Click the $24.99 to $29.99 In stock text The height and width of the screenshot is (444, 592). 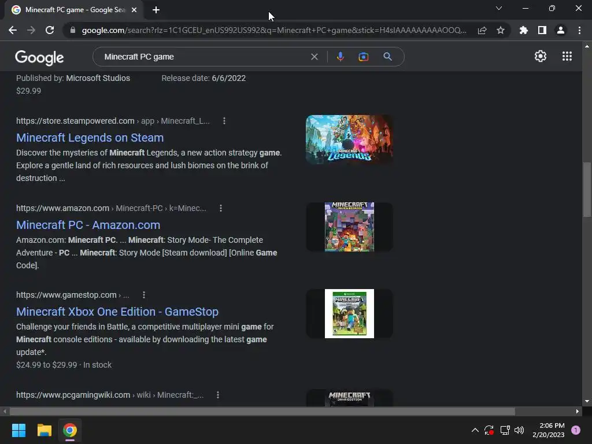pos(64,365)
